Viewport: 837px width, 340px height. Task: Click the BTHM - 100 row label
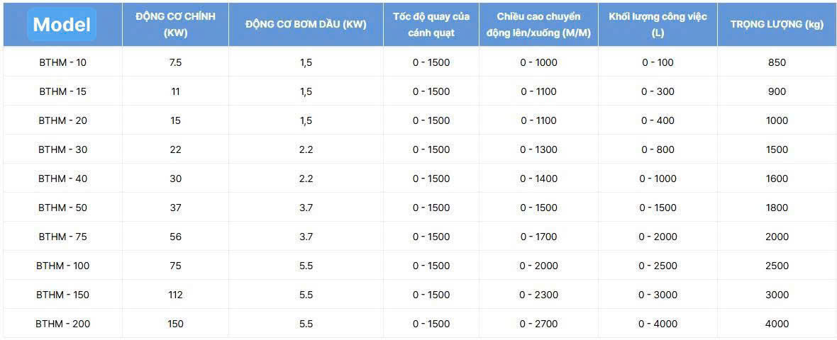pyautogui.click(x=62, y=266)
